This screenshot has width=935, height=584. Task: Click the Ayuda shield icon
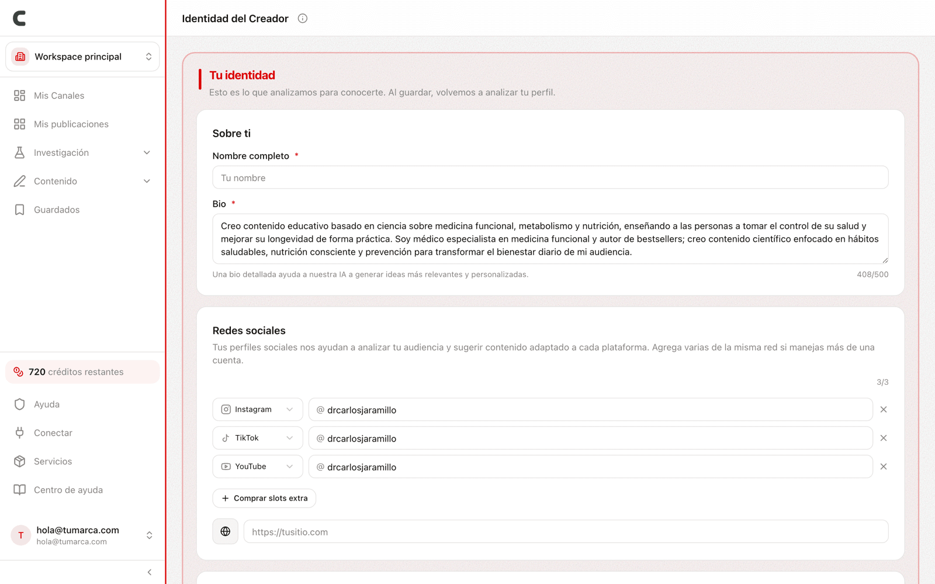(20, 404)
